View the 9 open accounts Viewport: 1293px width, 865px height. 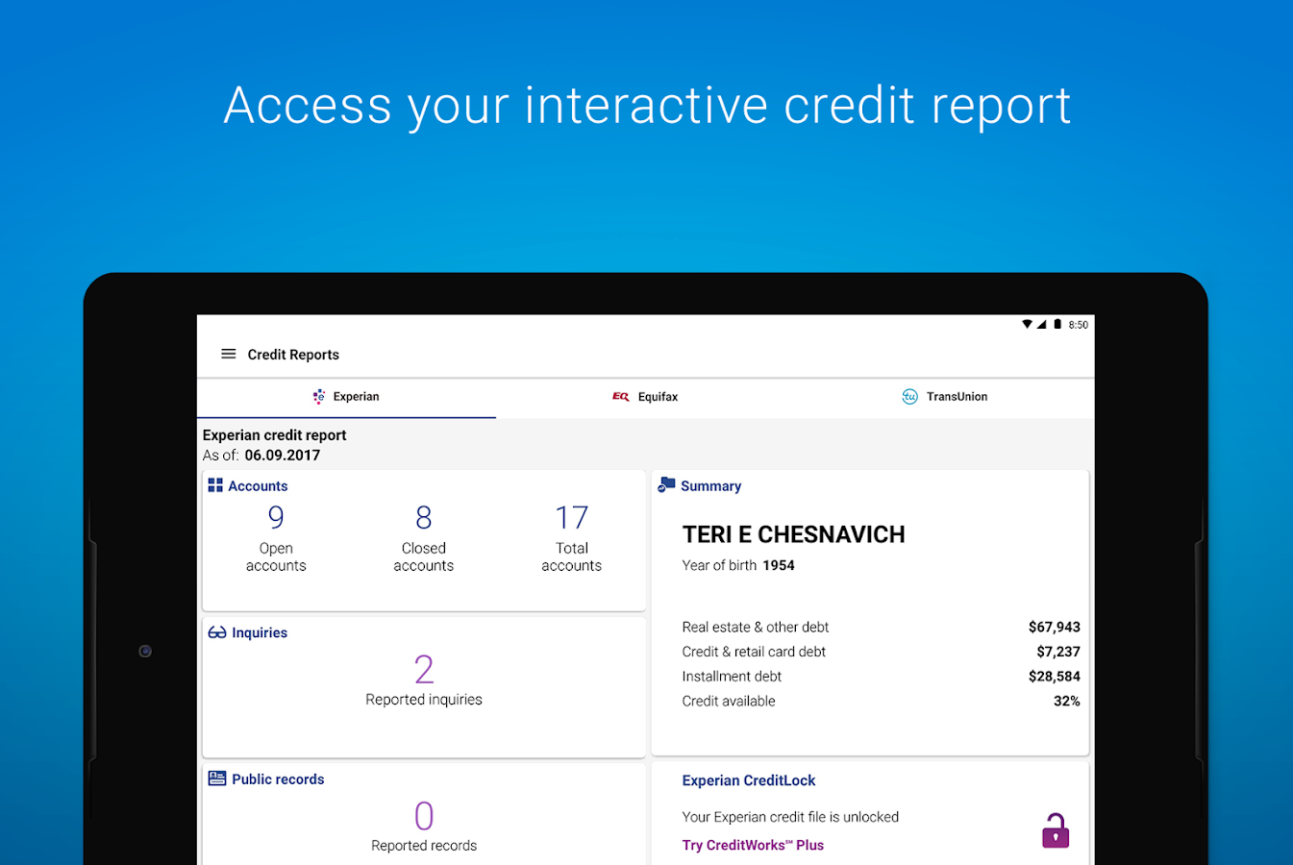click(276, 539)
